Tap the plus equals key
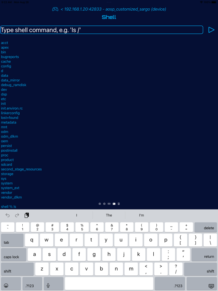Viewport: 218px width, 291px height. (186, 227)
